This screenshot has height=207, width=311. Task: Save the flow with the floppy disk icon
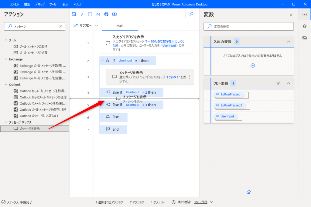(x=74, y=14)
